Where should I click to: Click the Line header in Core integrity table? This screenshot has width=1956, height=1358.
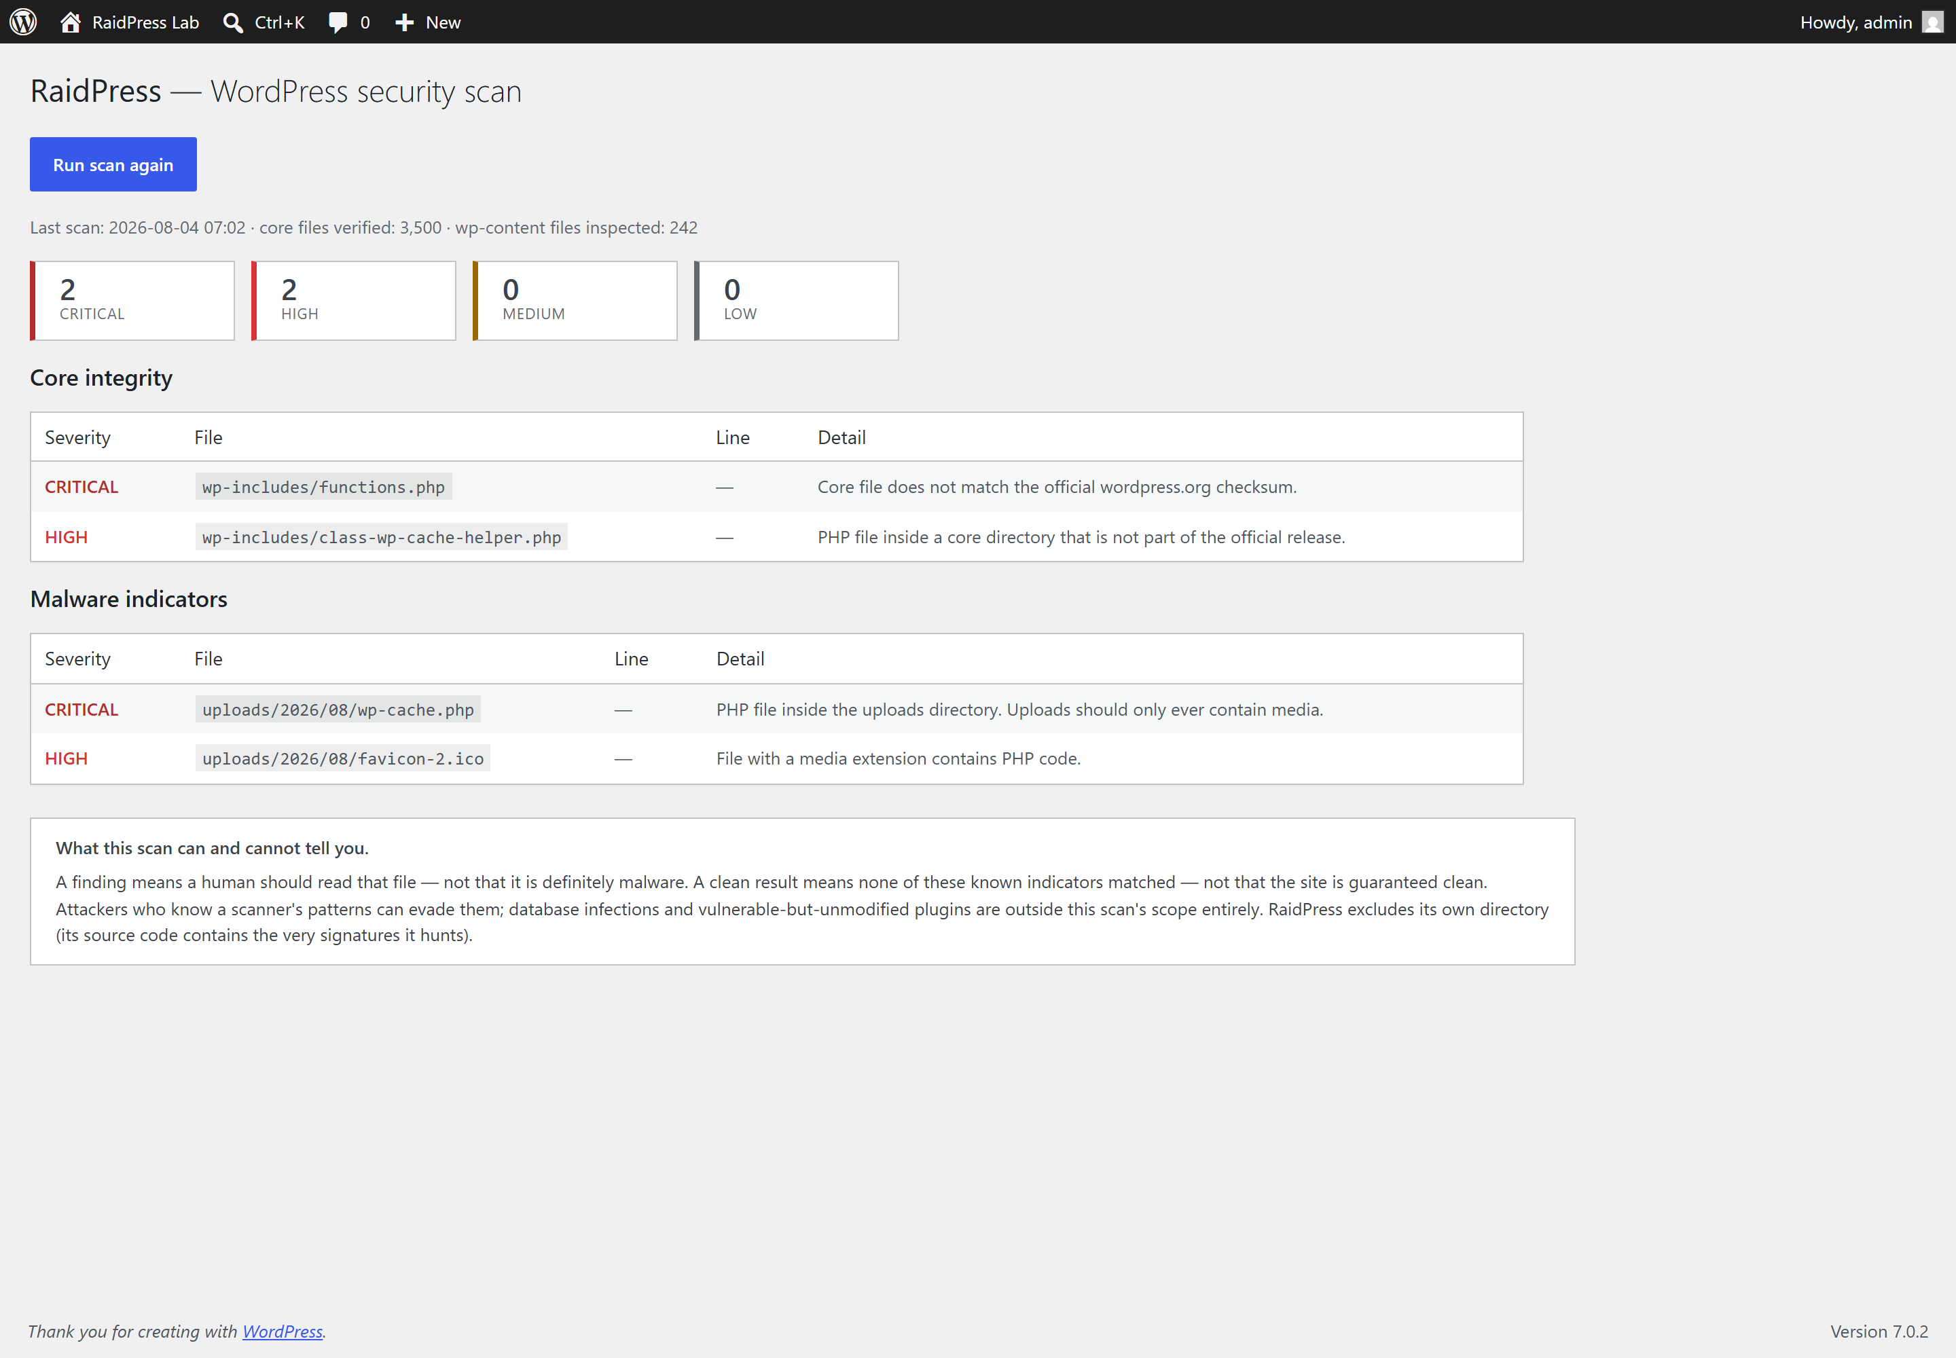tap(732, 437)
